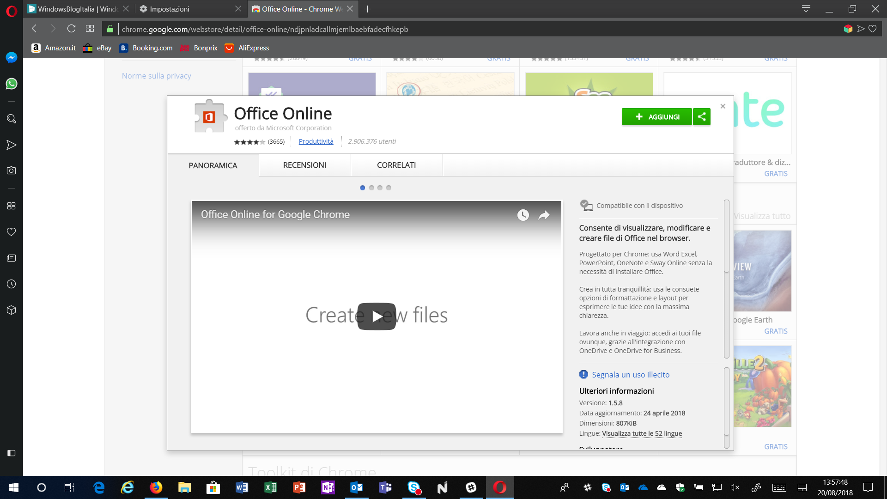Open the tab menu in title bar

[x=806, y=9]
